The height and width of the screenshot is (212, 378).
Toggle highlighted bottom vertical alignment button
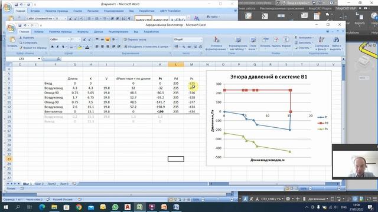pyautogui.click(x=107, y=39)
